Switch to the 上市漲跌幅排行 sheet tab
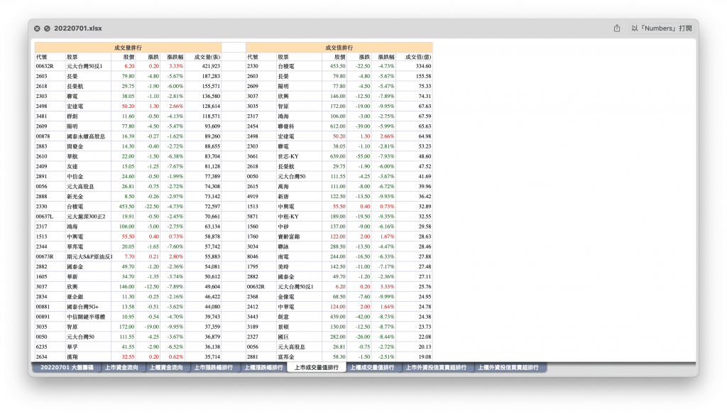 pyautogui.click(x=213, y=368)
